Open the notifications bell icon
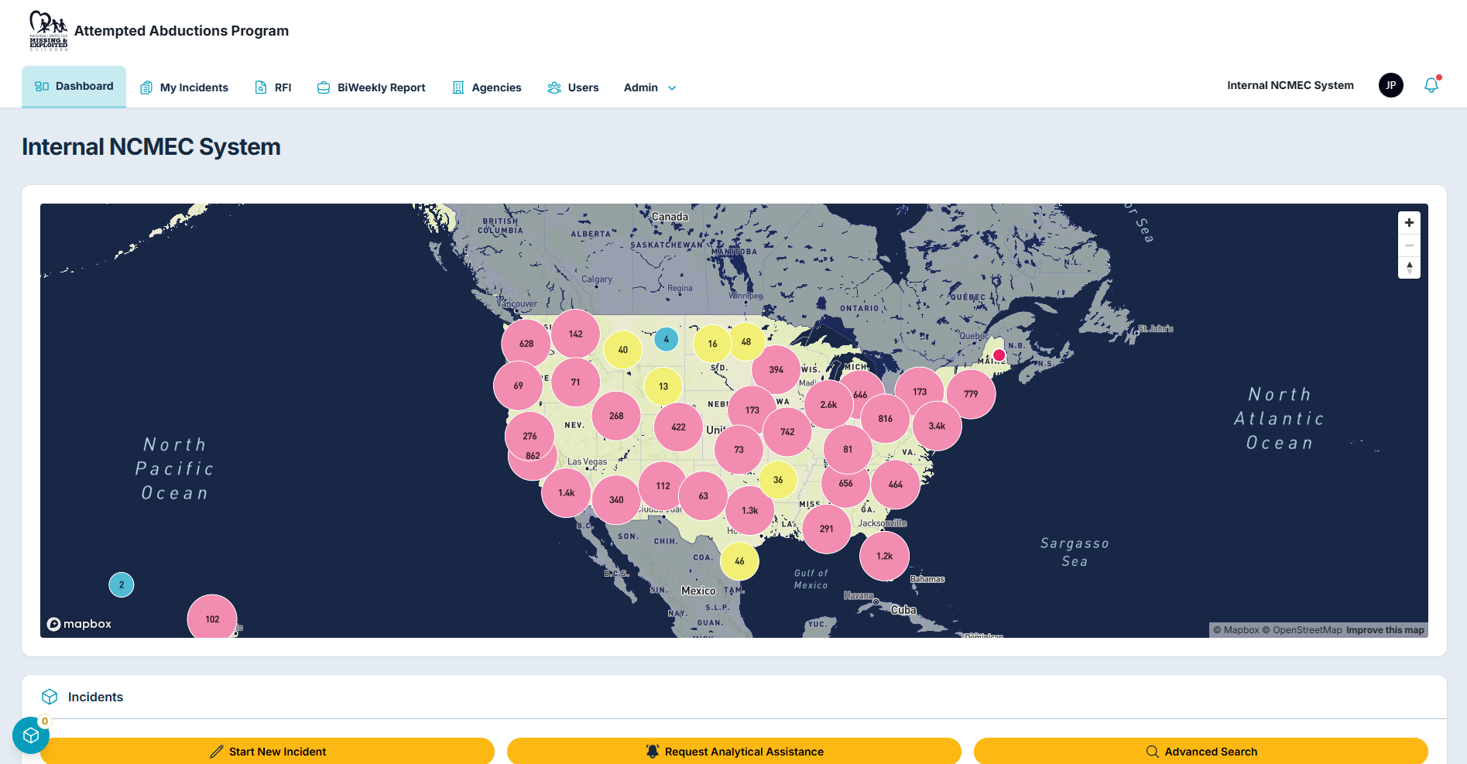 [1431, 85]
